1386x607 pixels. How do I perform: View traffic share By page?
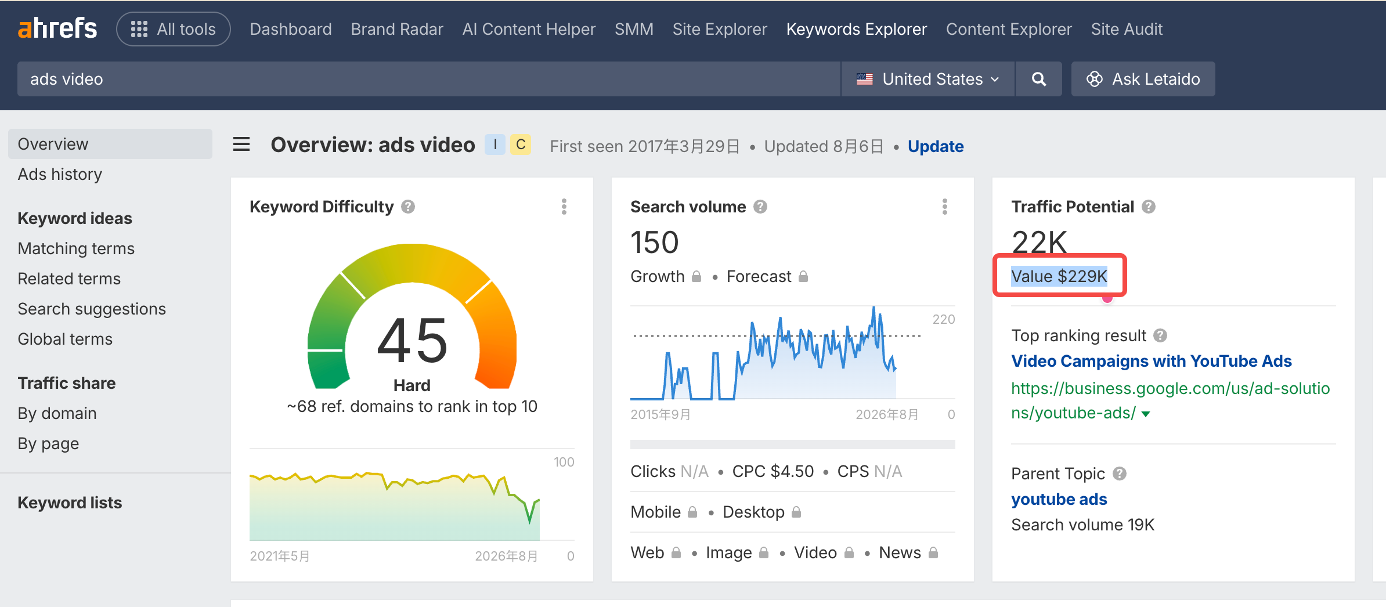point(48,443)
